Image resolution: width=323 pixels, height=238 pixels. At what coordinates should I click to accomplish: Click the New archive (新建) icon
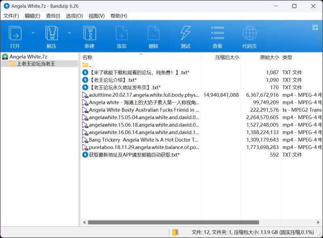tap(89, 33)
